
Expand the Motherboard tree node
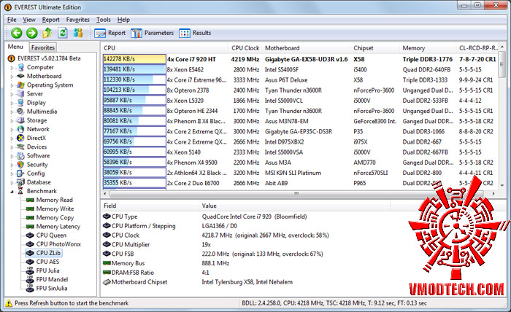pyautogui.click(x=12, y=77)
